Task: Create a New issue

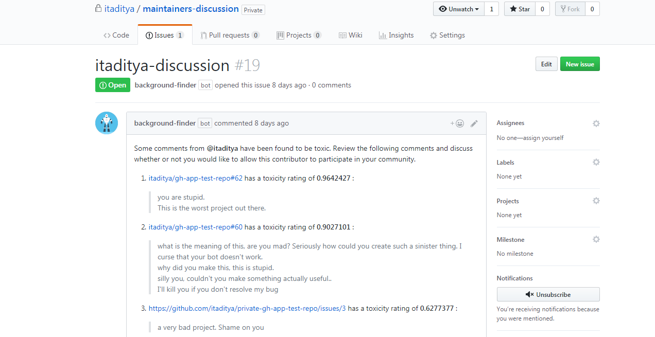Action: 580,64
